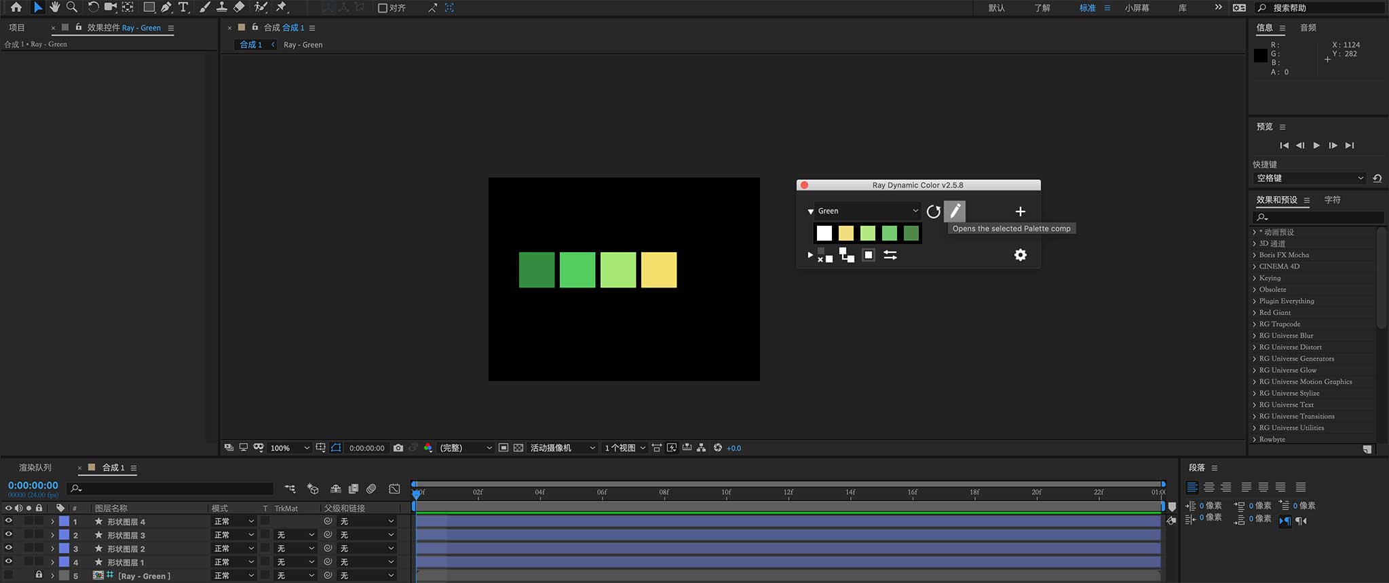Expand layer 形状图层 4 properties
The width and height of the screenshot is (1389, 583).
click(x=52, y=521)
